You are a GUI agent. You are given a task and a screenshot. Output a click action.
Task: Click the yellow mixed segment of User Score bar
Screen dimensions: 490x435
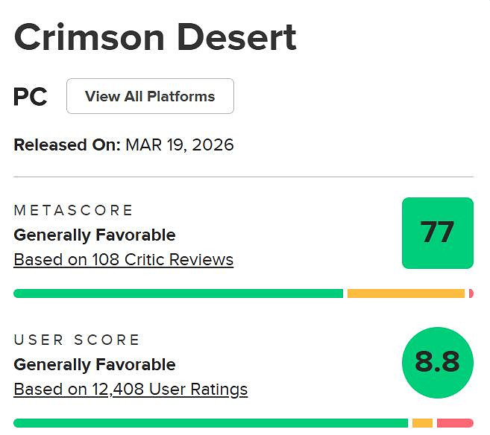(x=422, y=423)
